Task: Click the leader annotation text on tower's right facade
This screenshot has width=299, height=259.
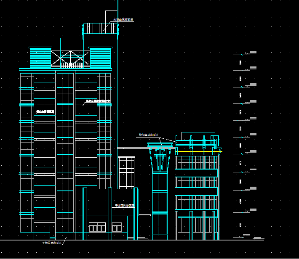Action: point(98,101)
